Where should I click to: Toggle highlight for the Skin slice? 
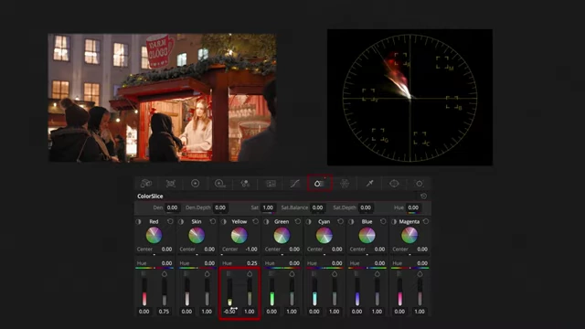[181, 221]
